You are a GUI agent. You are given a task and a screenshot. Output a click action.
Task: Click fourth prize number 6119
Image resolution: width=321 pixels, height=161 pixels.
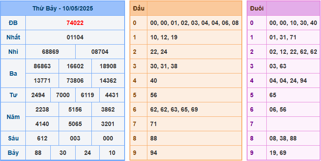click(x=87, y=95)
